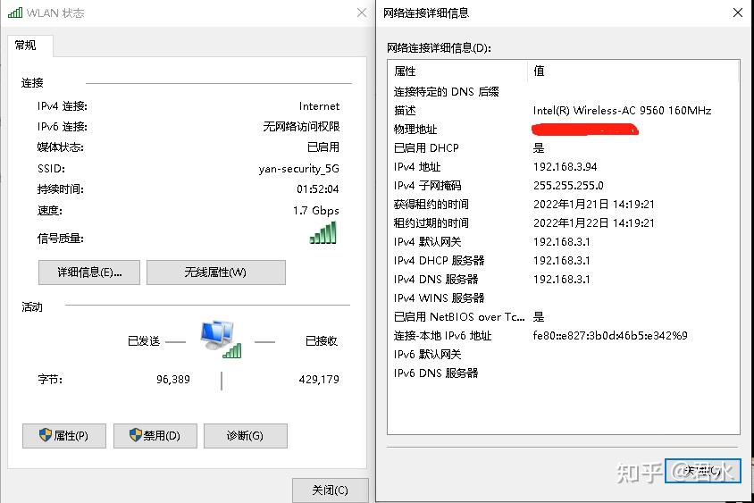Viewport: 754px width, 503px height.
Task: Click the shield icon on 属性(P) button
Action: [x=46, y=435]
